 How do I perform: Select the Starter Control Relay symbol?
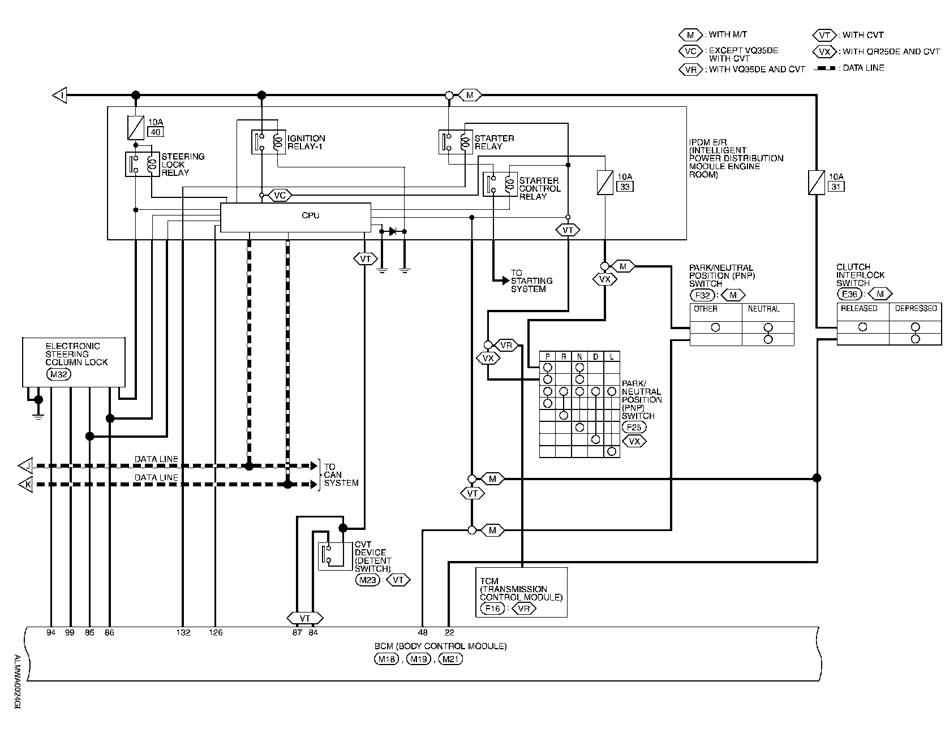click(x=500, y=184)
